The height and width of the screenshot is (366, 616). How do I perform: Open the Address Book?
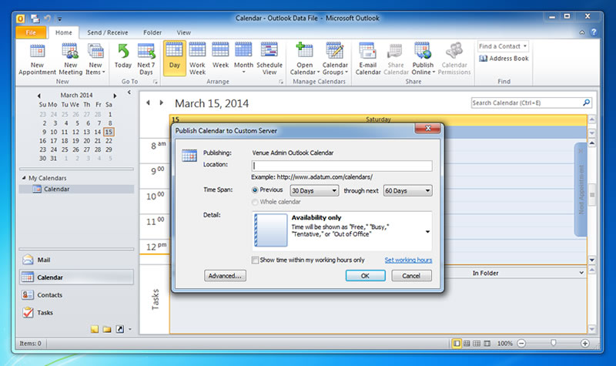[x=504, y=59]
